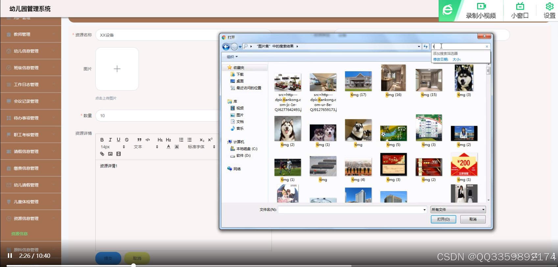Image resolution: width=558 pixels, height=267 pixels.
Task: Open address bar history dropdown
Action: pos(419,46)
